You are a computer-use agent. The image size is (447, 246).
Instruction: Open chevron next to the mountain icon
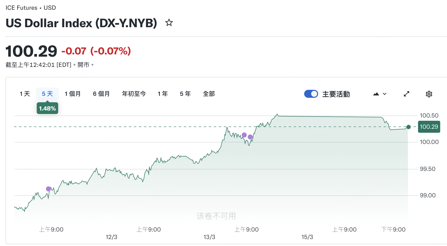pyautogui.click(x=384, y=94)
